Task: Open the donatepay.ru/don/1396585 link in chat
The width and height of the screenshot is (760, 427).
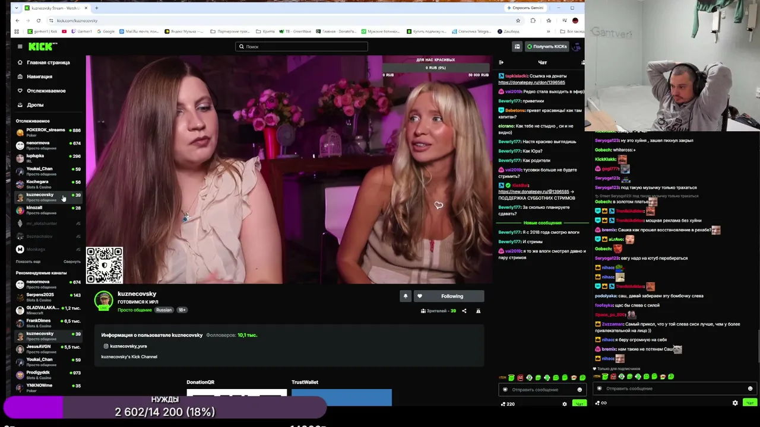Action: 531,82
